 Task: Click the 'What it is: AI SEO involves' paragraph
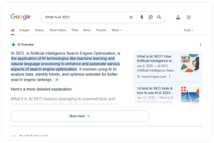click(64, 101)
